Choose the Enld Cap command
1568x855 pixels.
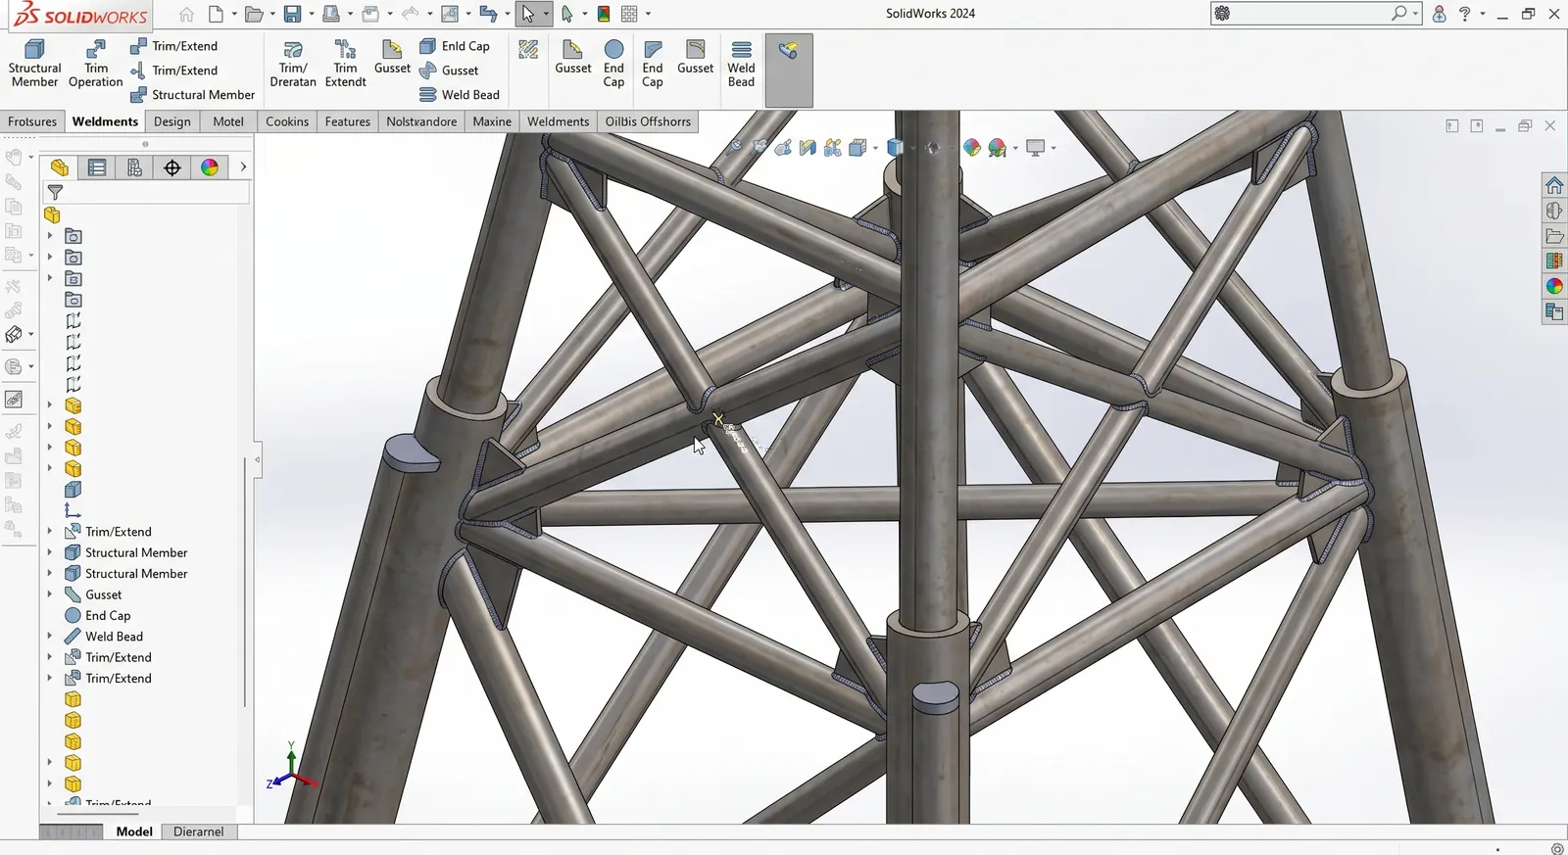[455, 46]
